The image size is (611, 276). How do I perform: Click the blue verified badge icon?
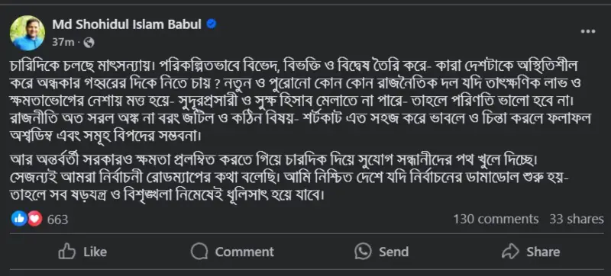212,24
